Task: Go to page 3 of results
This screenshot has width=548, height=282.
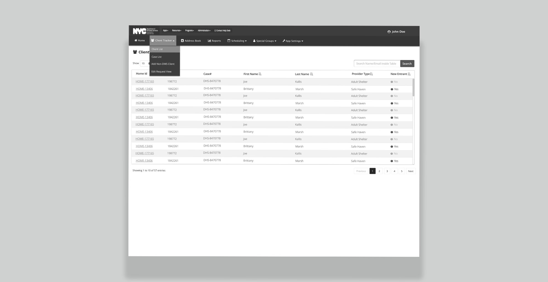Action: click(x=387, y=171)
